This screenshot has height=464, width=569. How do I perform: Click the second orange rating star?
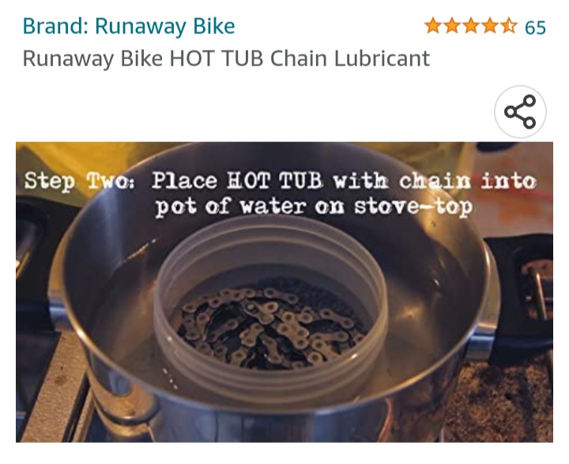tap(452, 26)
